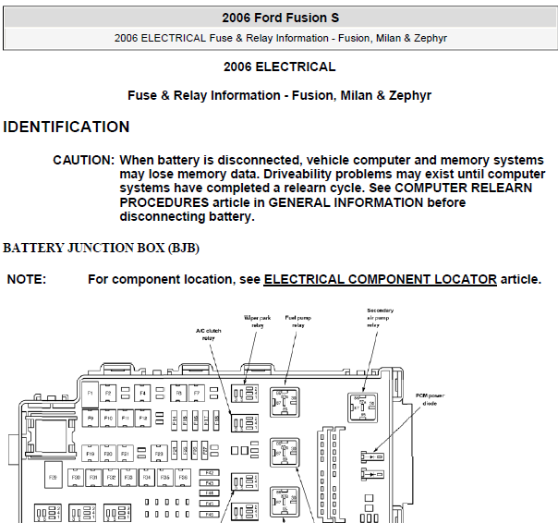Click the fuel pump relay socket in the diagram
This screenshot has width=558, height=523.
point(285,402)
